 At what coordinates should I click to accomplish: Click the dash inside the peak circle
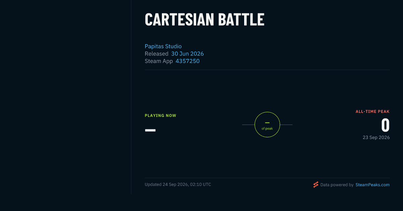(267, 123)
